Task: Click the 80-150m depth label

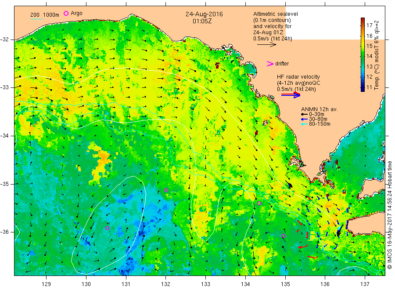Action: (x=320, y=124)
